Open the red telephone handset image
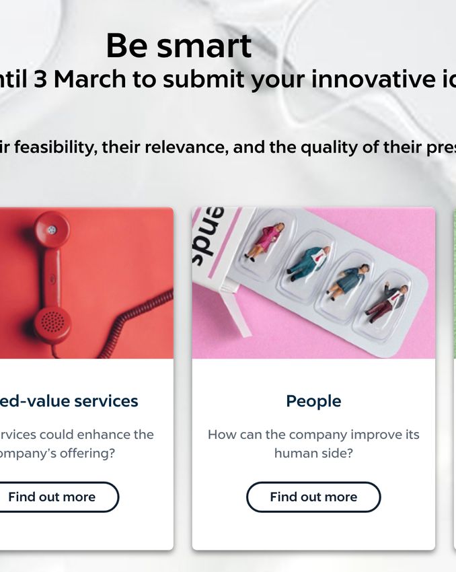The image size is (456, 572). click(x=86, y=283)
